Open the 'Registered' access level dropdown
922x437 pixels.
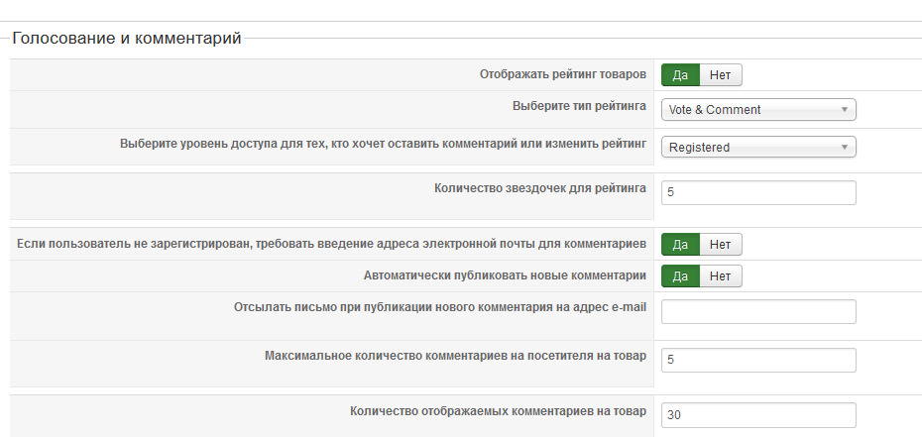coord(758,148)
